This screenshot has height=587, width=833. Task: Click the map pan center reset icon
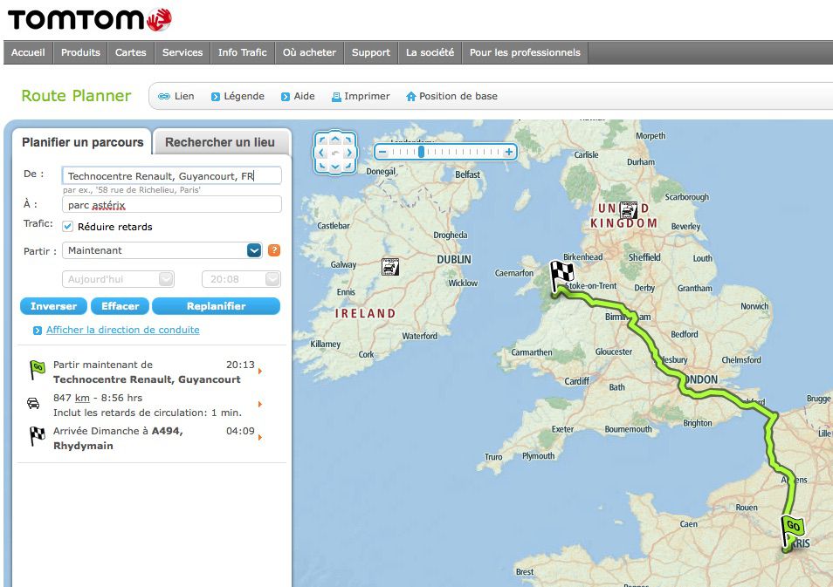[335, 153]
